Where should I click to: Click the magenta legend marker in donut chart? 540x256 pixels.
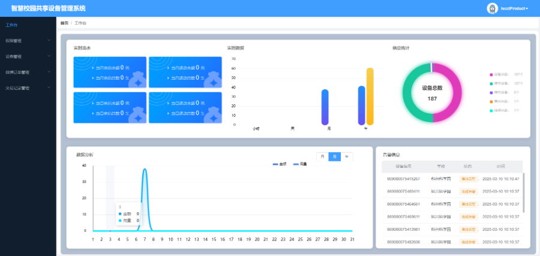point(491,74)
